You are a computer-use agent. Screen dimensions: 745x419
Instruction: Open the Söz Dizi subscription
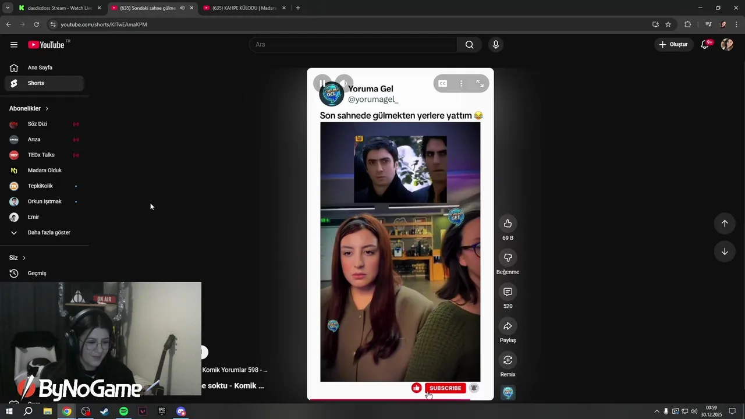click(44, 124)
